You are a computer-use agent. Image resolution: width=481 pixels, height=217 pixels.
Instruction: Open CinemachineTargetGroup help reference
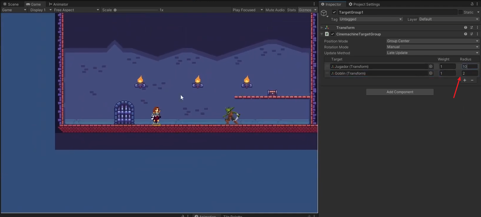(466, 34)
